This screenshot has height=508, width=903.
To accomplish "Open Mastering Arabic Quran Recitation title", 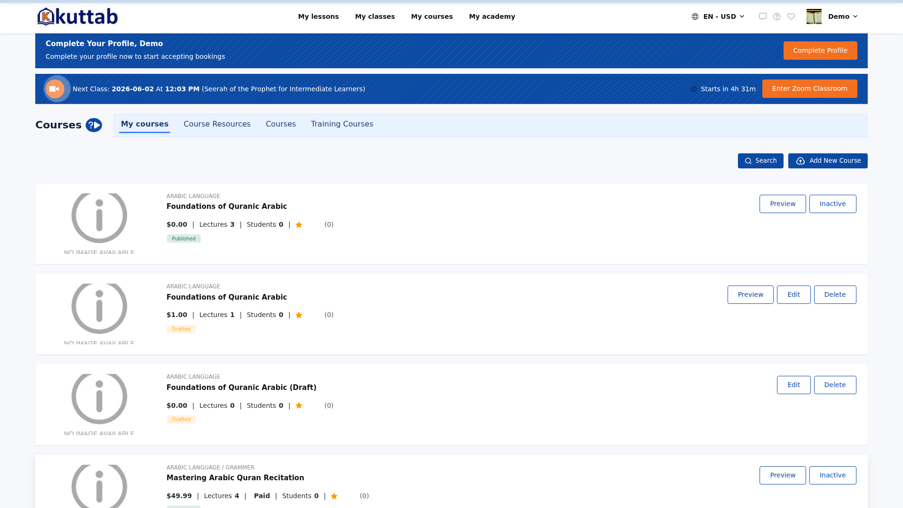I will (235, 478).
